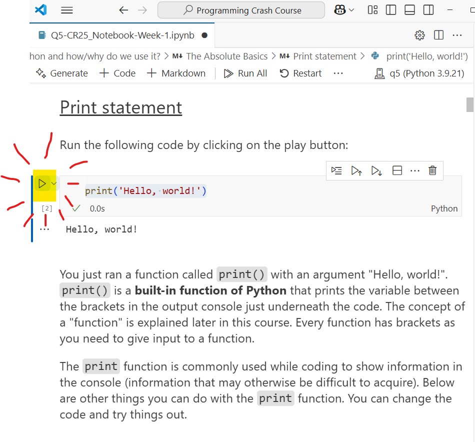Click the unsaved dot on the notebook tab

coord(204,35)
